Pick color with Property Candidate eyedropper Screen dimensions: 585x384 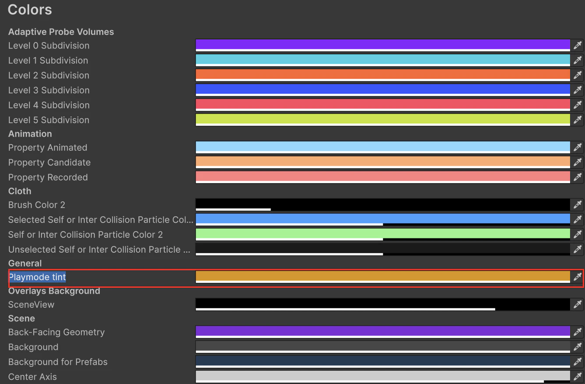(578, 162)
